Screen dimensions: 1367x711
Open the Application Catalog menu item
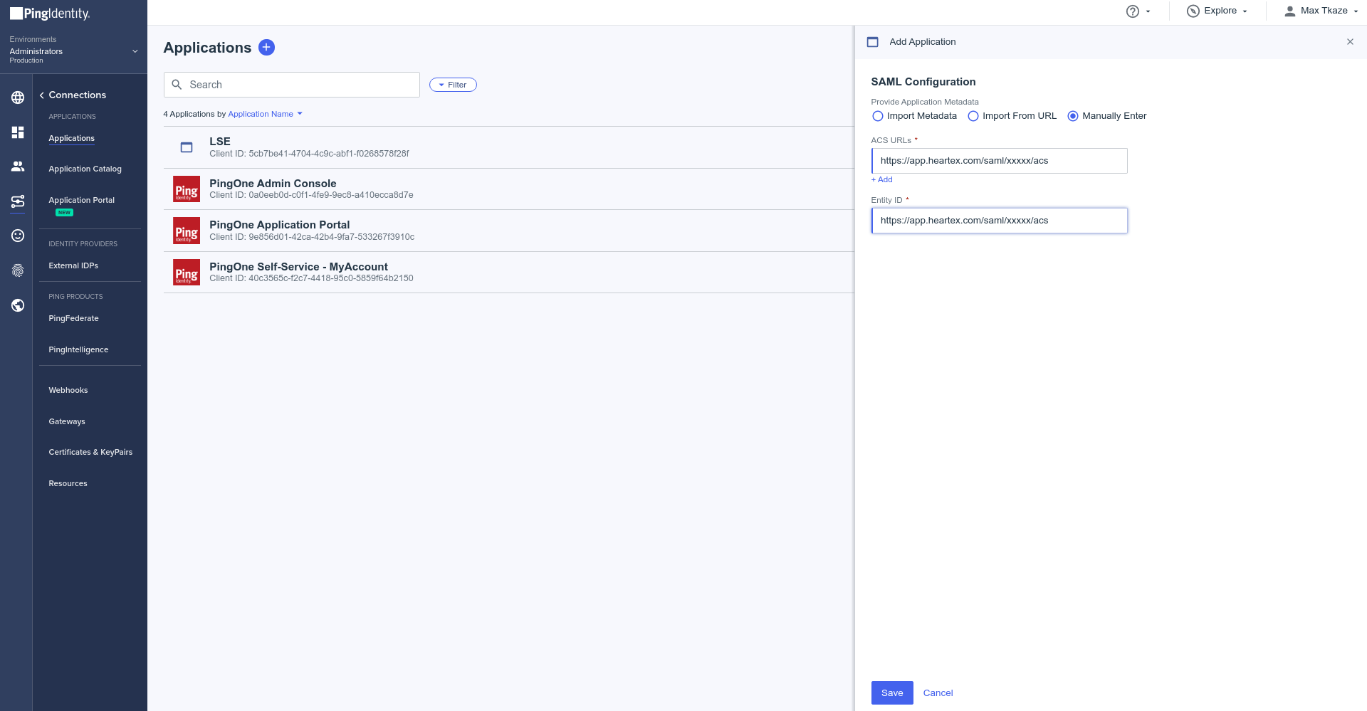click(x=85, y=169)
